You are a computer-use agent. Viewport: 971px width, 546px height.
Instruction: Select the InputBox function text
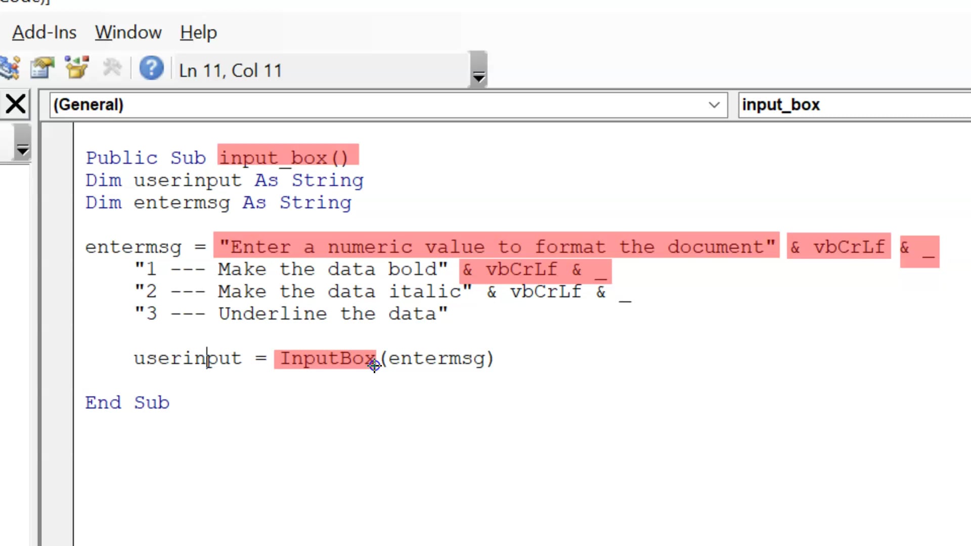326,358
